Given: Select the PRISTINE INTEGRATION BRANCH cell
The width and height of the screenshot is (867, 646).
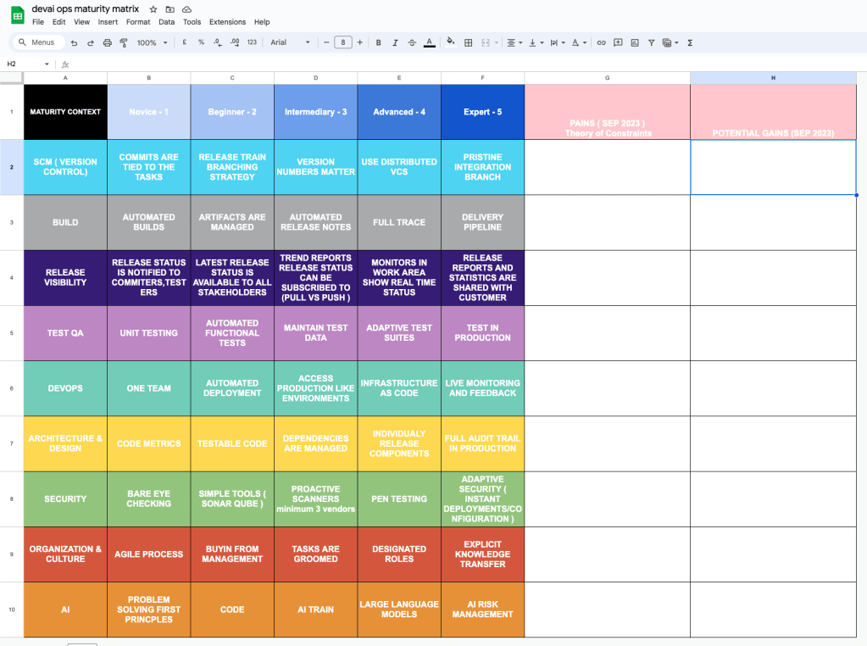Looking at the screenshot, I should coord(483,167).
